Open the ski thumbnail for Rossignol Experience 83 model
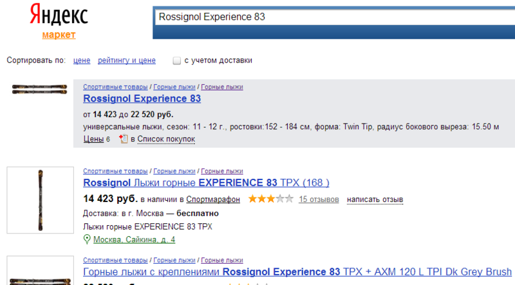 click(x=39, y=89)
